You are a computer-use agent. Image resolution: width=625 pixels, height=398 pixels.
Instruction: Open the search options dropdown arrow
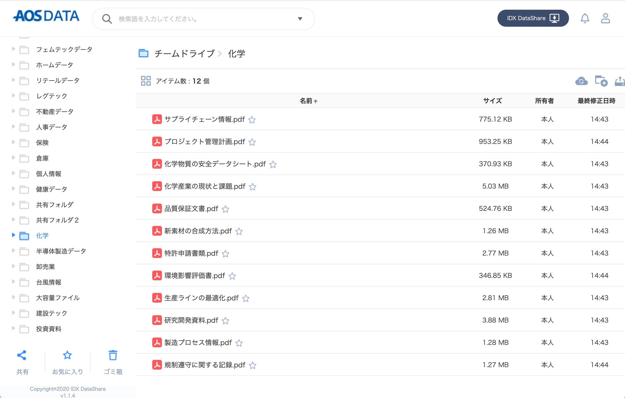pos(300,19)
